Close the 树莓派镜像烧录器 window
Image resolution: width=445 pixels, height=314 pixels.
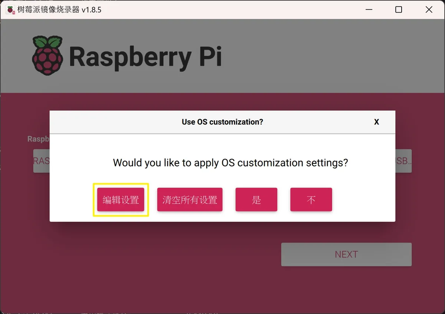click(429, 10)
